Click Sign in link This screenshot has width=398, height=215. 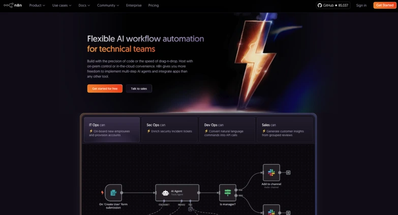pos(361,5)
